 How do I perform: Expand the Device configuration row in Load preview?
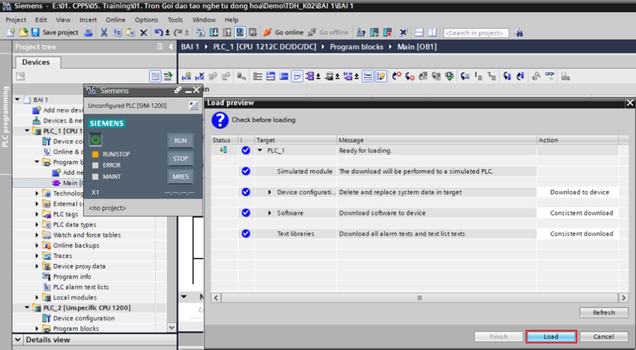(270, 192)
